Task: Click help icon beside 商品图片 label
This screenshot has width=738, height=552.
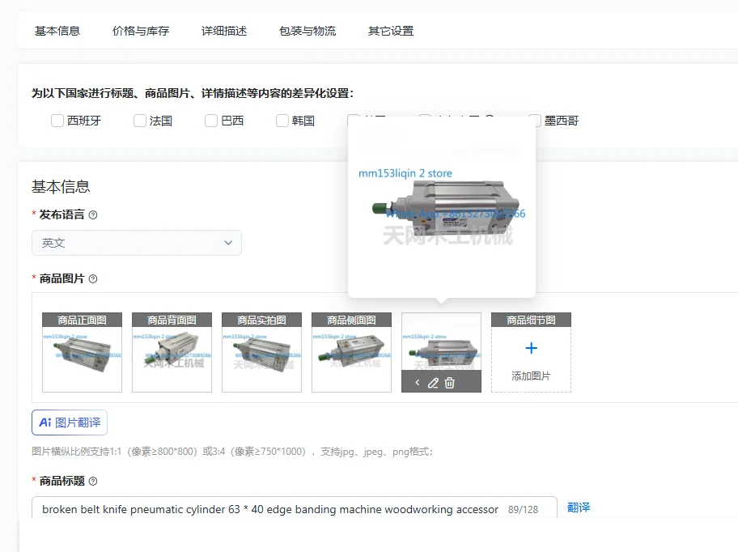Action: tap(93, 279)
